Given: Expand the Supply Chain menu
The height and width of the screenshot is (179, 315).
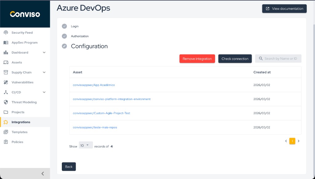Looking at the screenshot, I should (x=44, y=72).
